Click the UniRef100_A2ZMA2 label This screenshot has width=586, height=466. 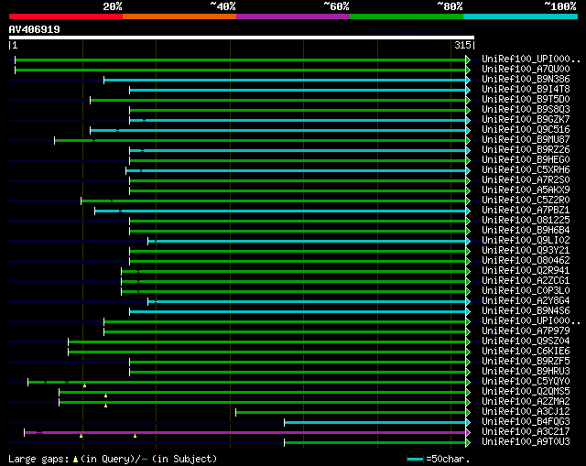(x=526, y=402)
